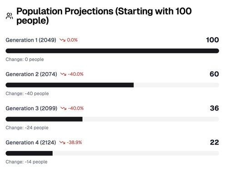Image resolution: width=227 pixels, height=170 pixels.
Task: Click Generation 4 downward trend arrow icon
Action: click(62, 142)
